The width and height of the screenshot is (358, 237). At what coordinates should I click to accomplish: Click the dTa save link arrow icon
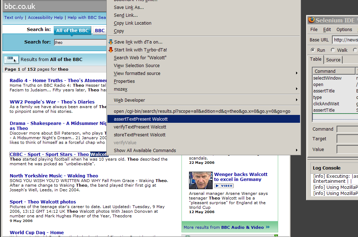point(111,42)
